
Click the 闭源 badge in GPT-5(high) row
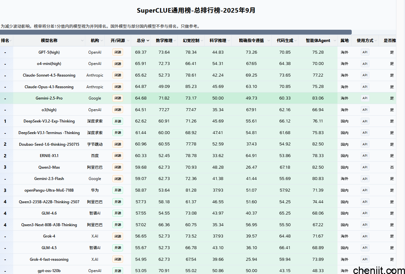[x=118, y=52]
